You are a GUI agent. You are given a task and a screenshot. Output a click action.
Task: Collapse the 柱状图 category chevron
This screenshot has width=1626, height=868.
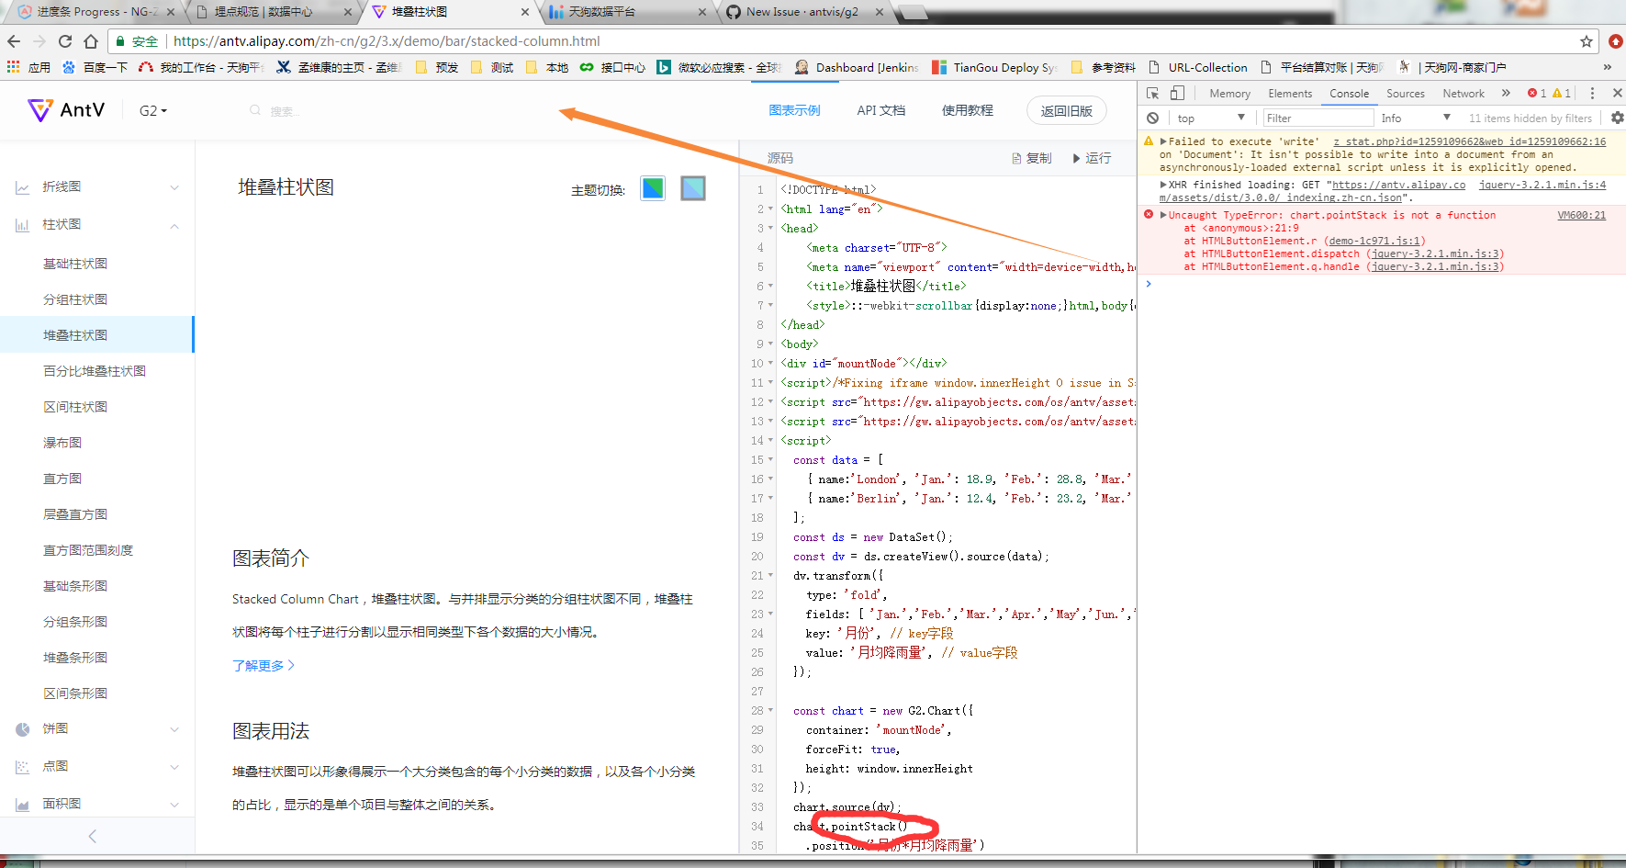pyautogui.click(x=174, y=225)
